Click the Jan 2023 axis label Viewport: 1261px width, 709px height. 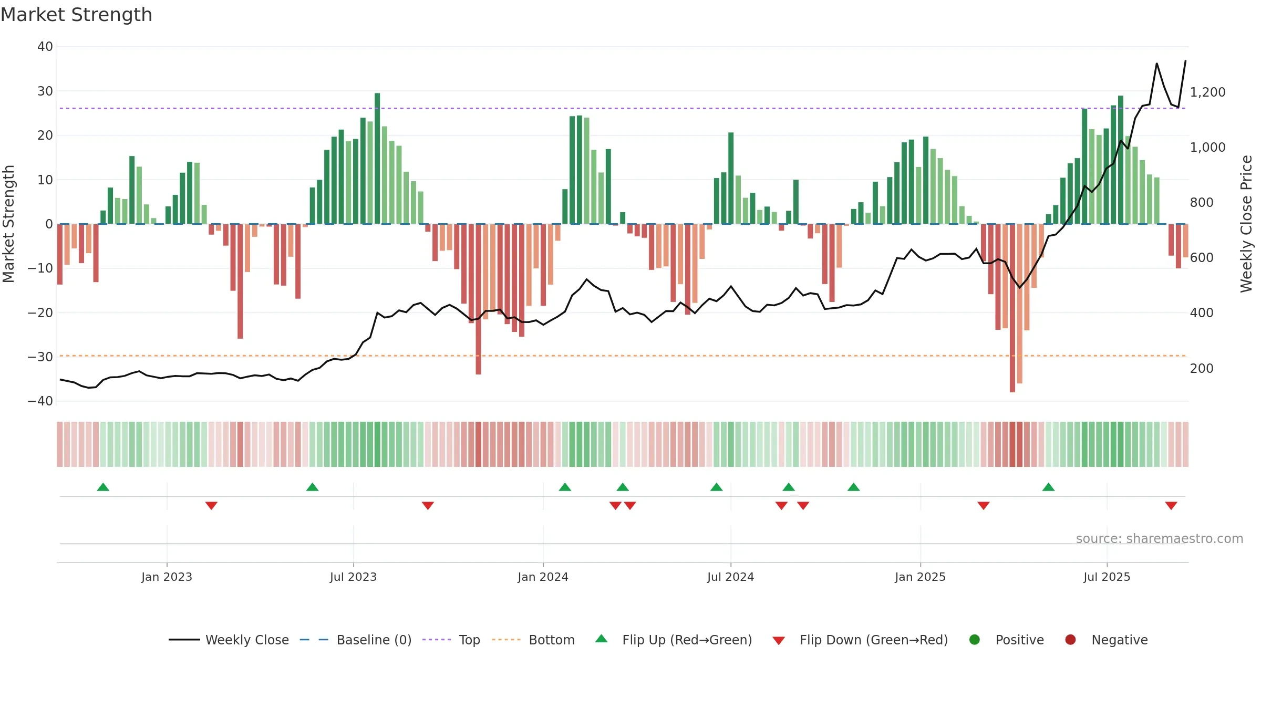[167, 577]
